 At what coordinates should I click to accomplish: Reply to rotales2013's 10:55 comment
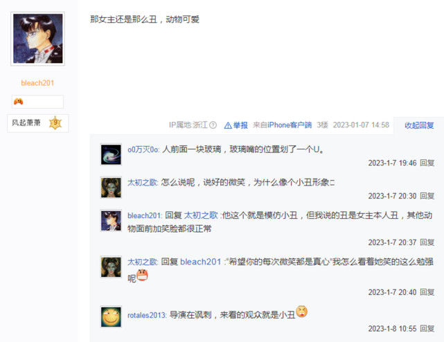(x=427, y=329)
